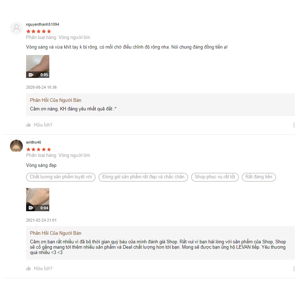Click the five-star rating of emtho46
This screenshot has height=298, width=298.
click(39, 149)
